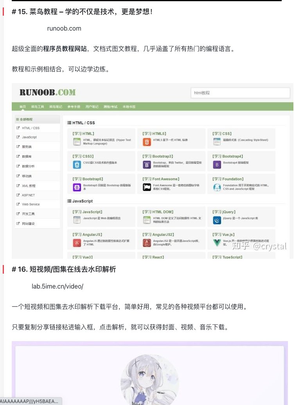Click the line 教程和示例相结合，可以边学边练。
Image resolution: width=295 pixels, height=405 pixels.
(x=60, y=69)
